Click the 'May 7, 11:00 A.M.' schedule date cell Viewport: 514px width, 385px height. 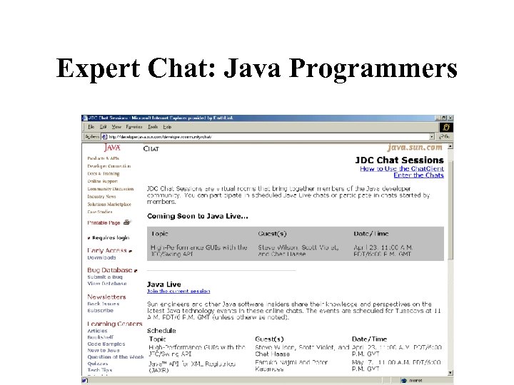click(396, 365)
